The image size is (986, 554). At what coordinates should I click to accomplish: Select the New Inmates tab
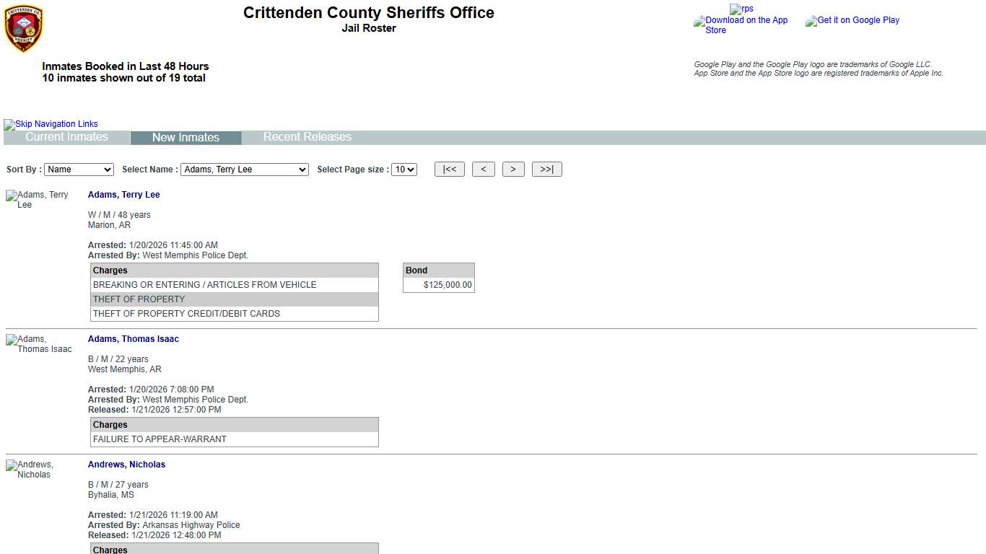tap(186, 138)
